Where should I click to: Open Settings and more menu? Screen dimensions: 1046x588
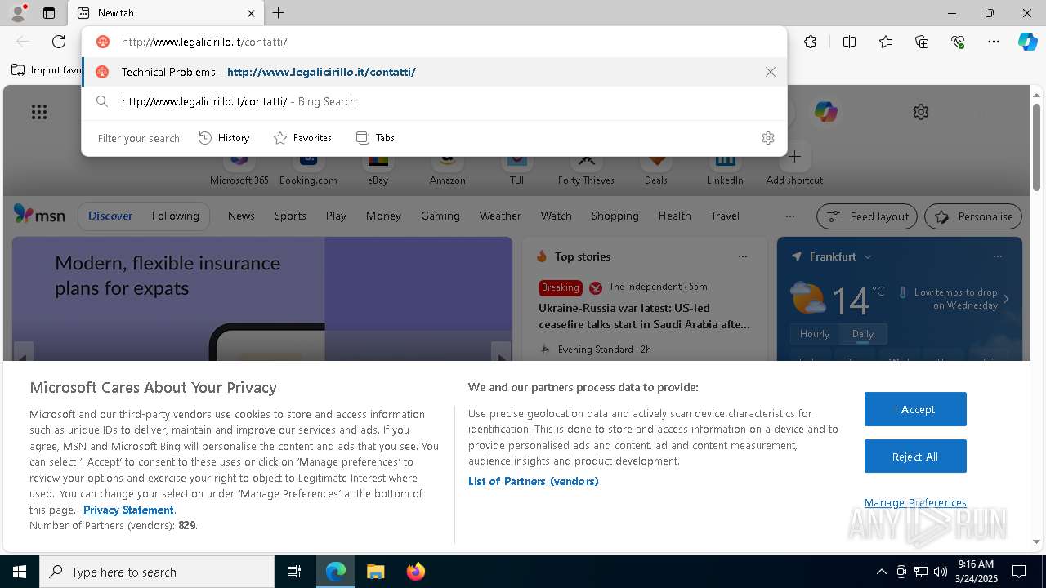[x=994, y=42]
